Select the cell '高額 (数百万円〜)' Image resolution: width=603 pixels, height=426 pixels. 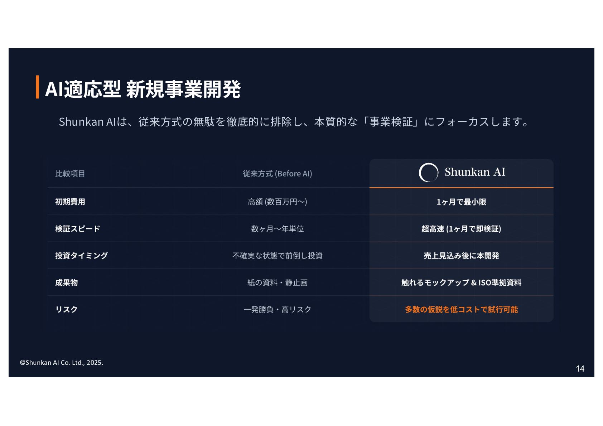pos(278,202)
